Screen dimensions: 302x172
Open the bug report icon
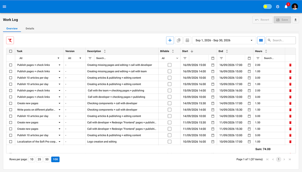coord(278,7)
